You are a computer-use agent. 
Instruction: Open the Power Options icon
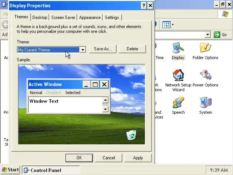(x=205, y=78)
